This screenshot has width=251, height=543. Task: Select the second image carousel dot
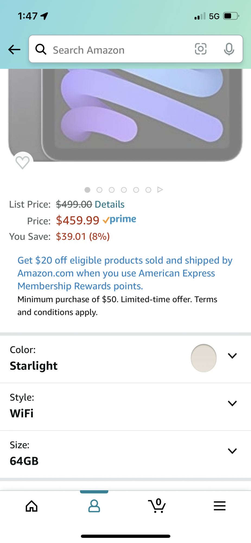pyautogui.click(x=100, y=190)
